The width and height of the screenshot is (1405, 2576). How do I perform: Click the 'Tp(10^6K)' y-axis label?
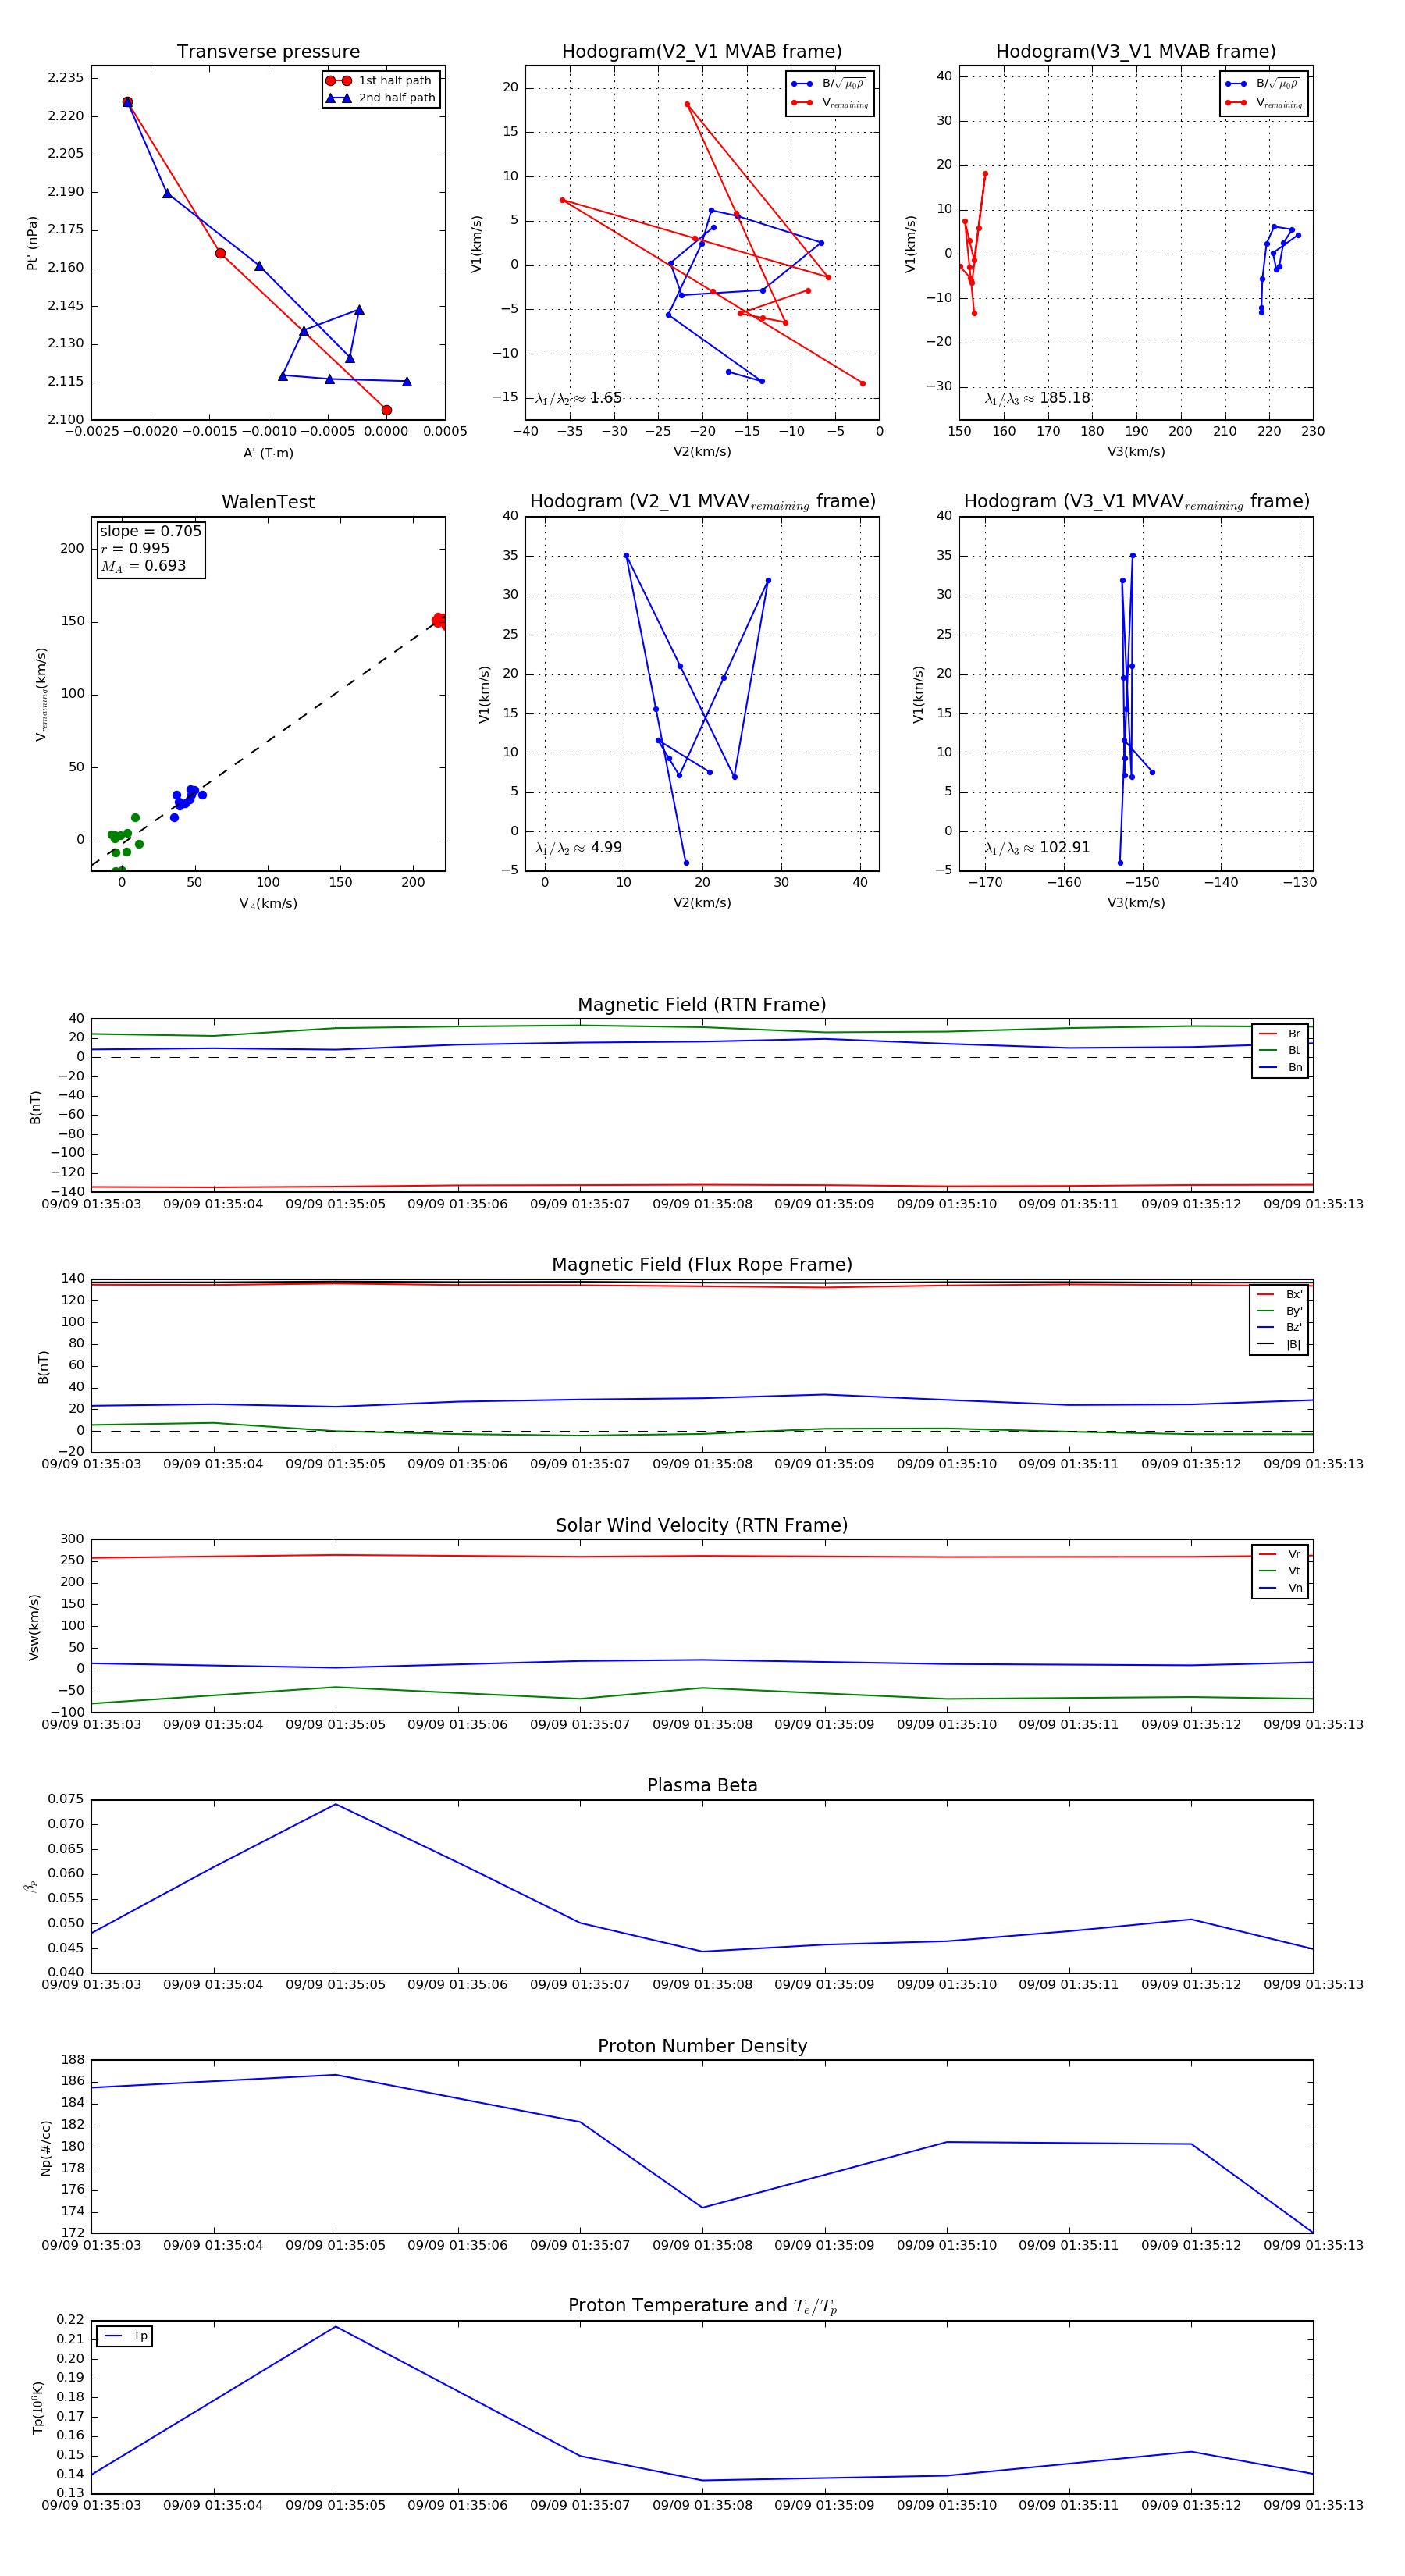(38, 2408)
